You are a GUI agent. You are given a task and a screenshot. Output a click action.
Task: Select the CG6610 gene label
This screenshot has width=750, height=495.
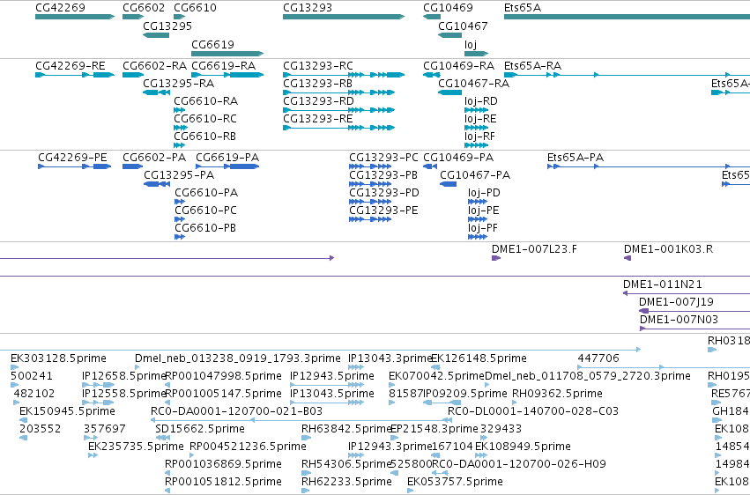point(195,8)
